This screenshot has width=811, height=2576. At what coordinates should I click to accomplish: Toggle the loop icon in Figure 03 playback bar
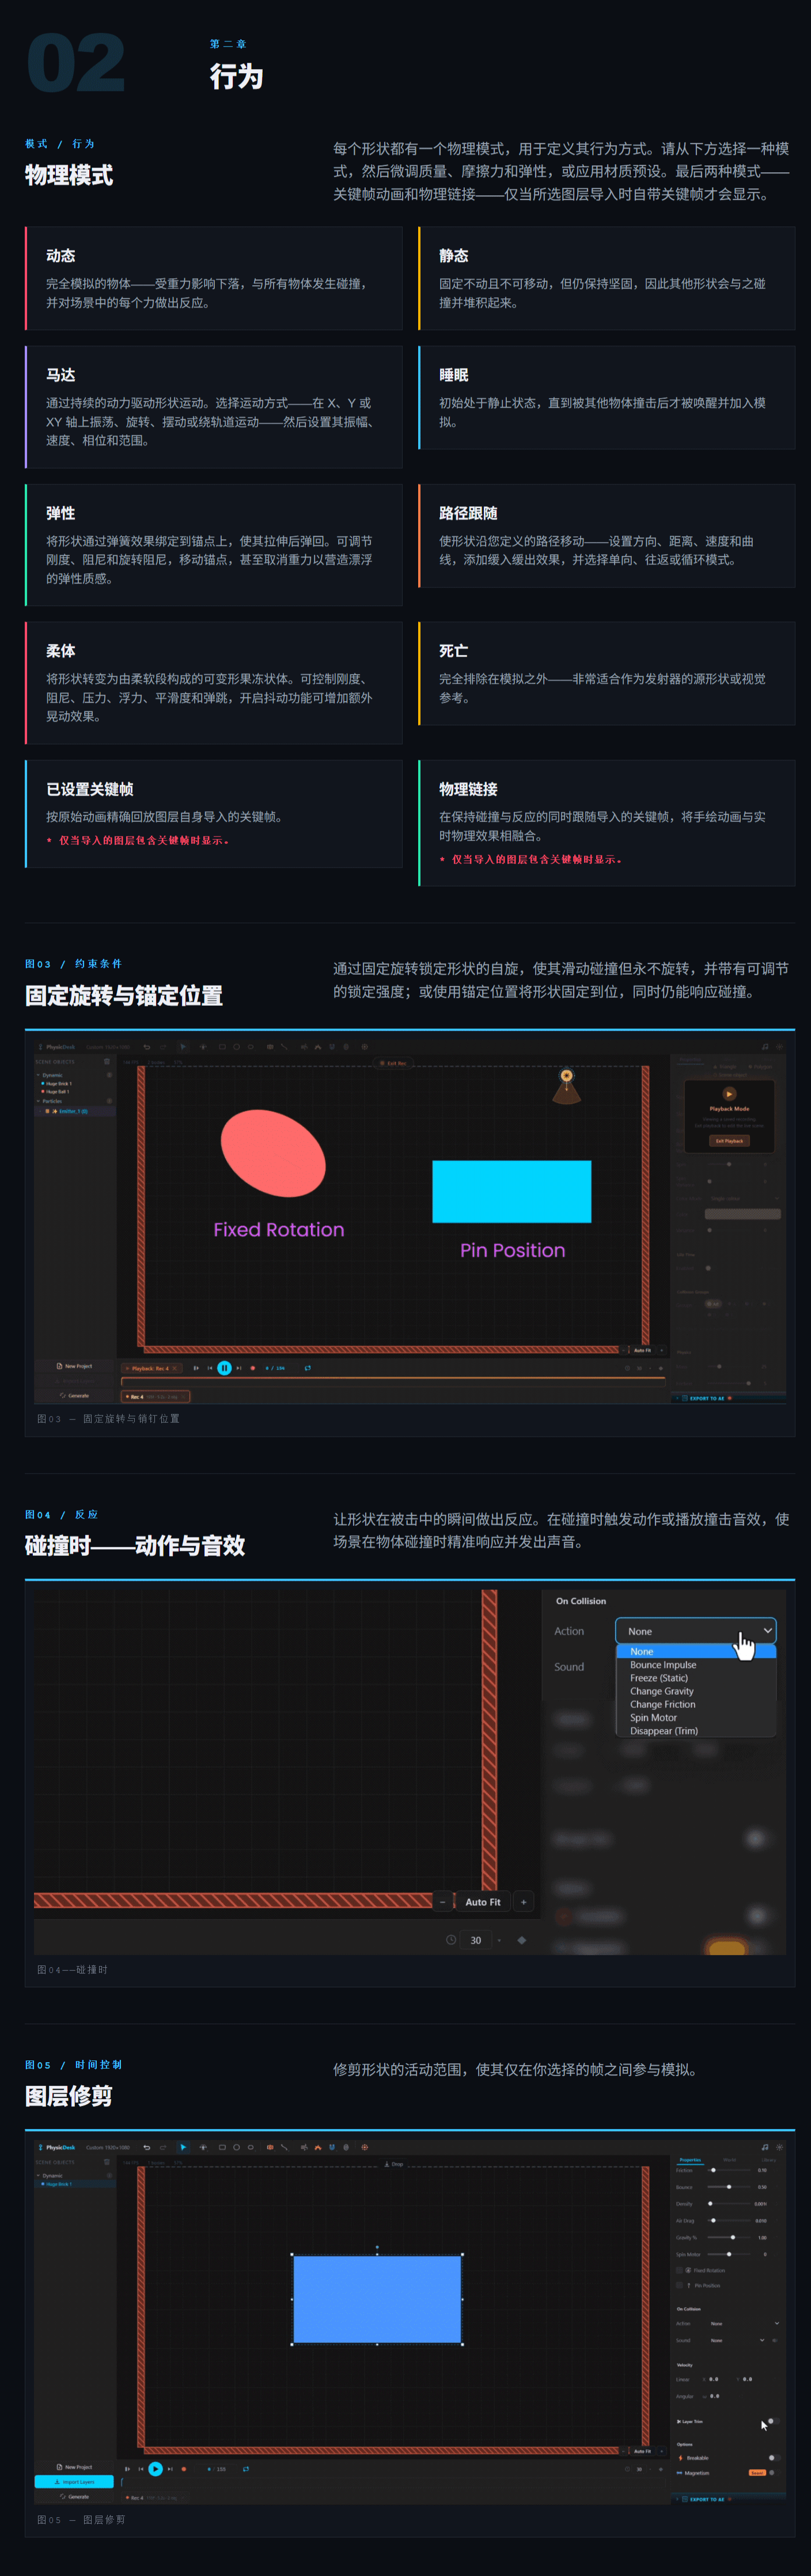coord(307,1368)
